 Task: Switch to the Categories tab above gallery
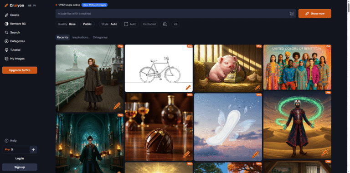click(100, 37)
